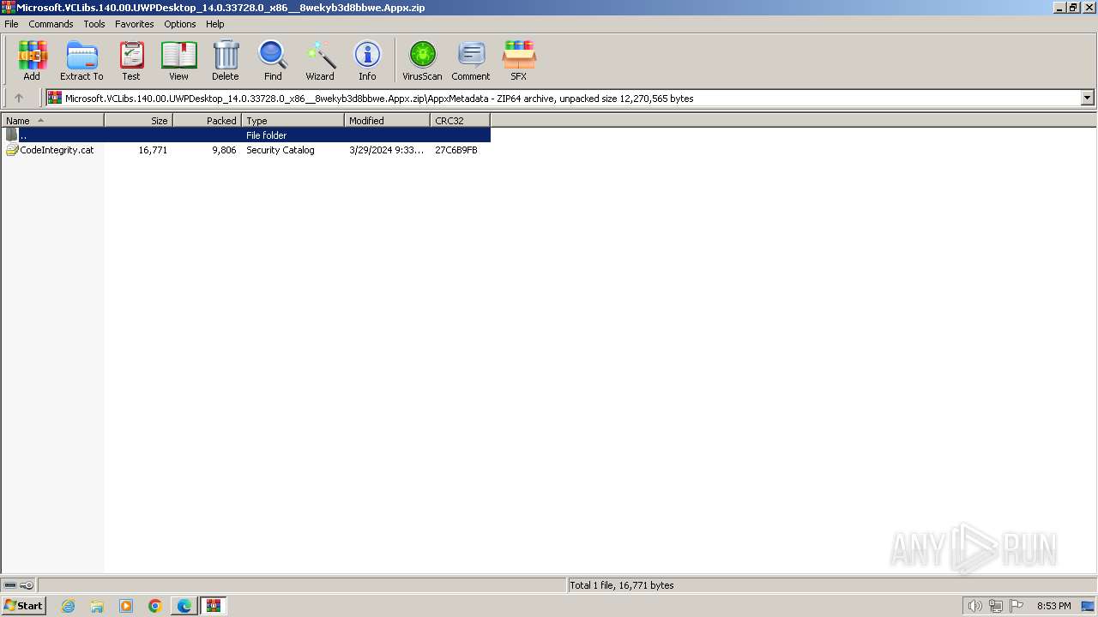This screenshot has width=1098, height=617.
Task: Click the CodeIntegrity.cat file icon
Action: [x=12, y=150]
